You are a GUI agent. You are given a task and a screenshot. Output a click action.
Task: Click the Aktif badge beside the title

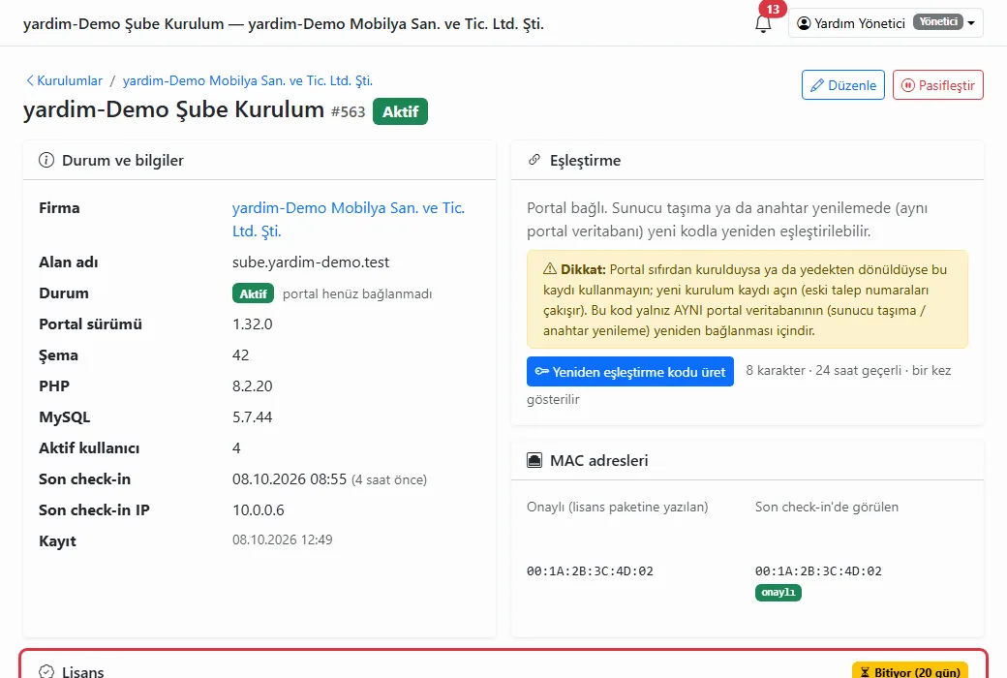click(x=400, y=111)
